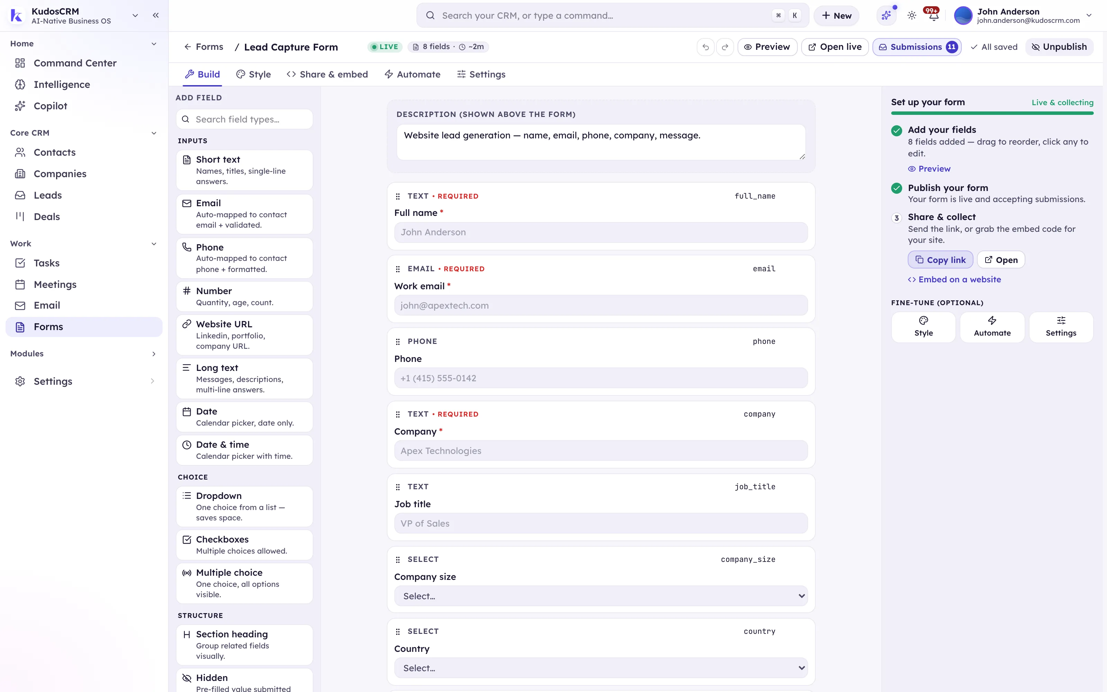Click drag handle on Job title field

point(397,487)
